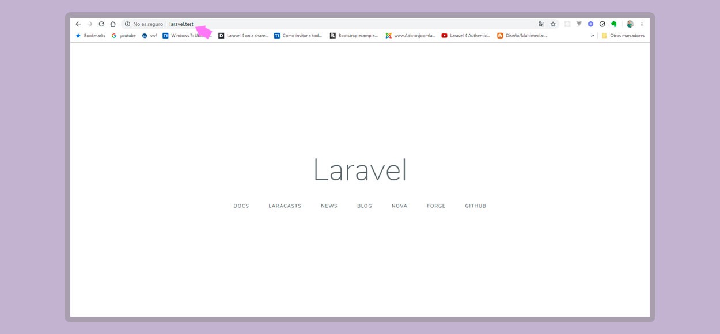Reload the laravel.test page
Image resolution: width=720 pixels, height=334 pixels.
click(101, 24)
